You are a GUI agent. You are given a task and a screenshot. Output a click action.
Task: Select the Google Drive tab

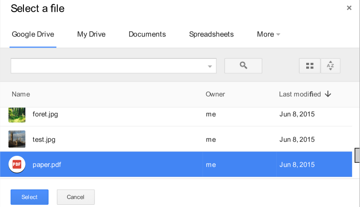(33, 34)
